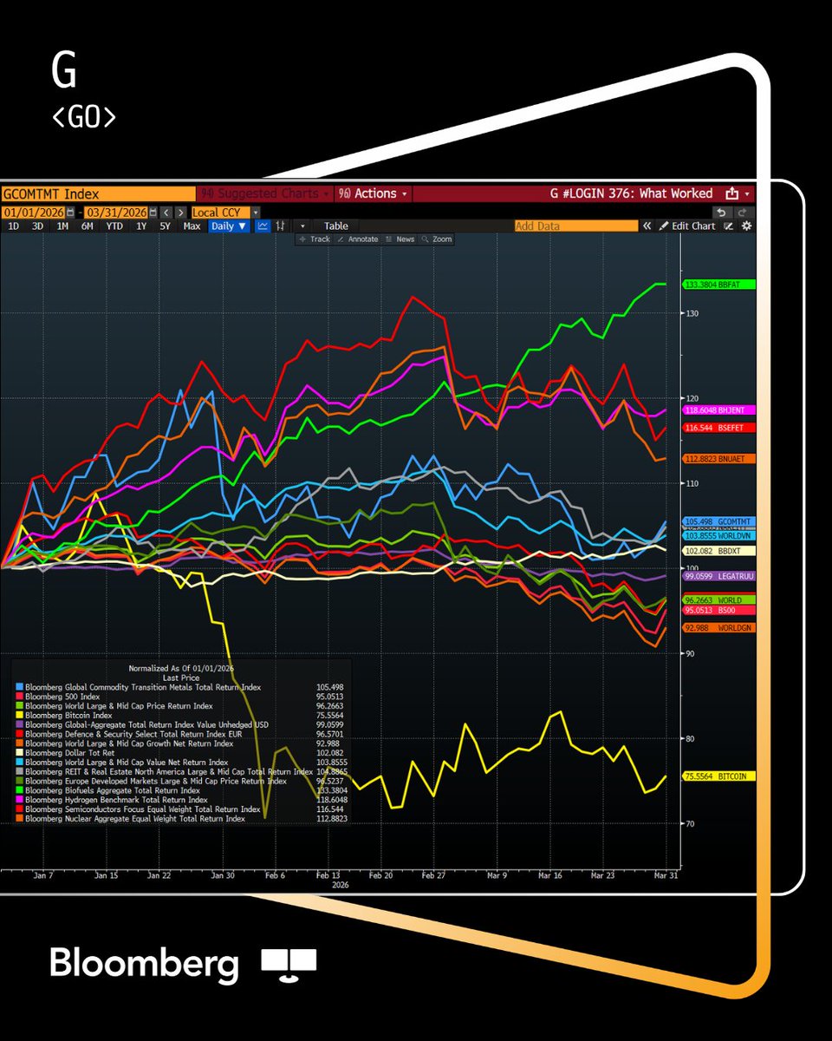Switch to bar chart style icon
The image size is (832, 1041).
coord(281,226)
